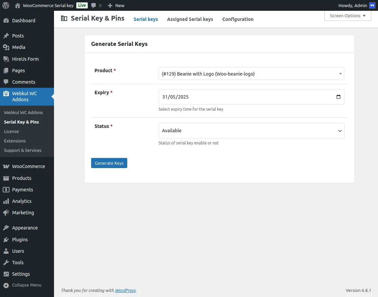Expand the Product selection dropdown
Viewport: 378px width, 297px height.
click(251, 74)
